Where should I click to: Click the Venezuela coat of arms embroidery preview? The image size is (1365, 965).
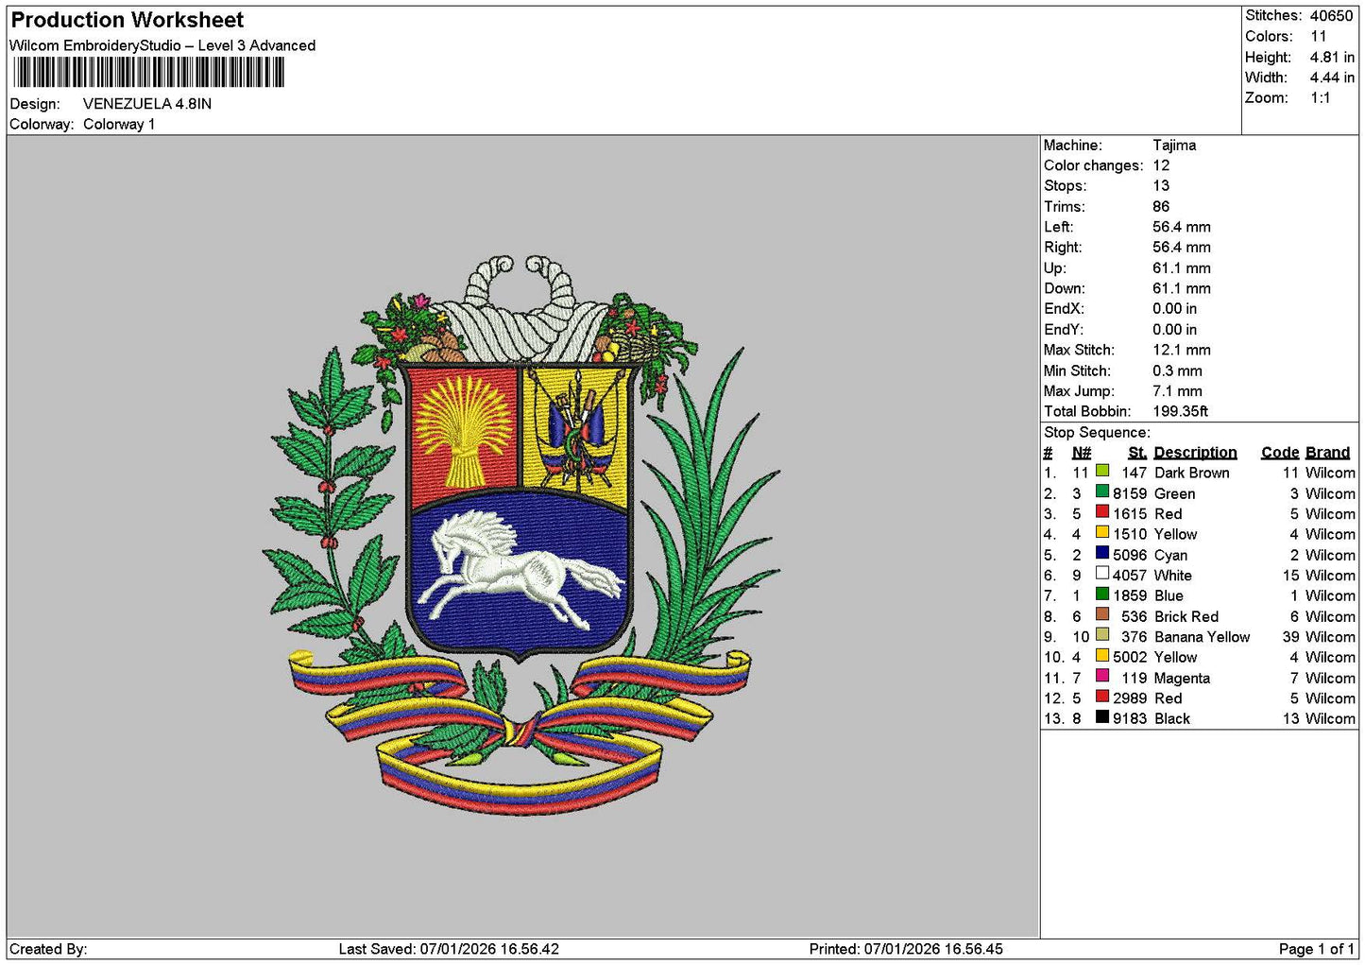point(520,535)
